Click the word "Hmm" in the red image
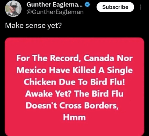 click(74, 117)
